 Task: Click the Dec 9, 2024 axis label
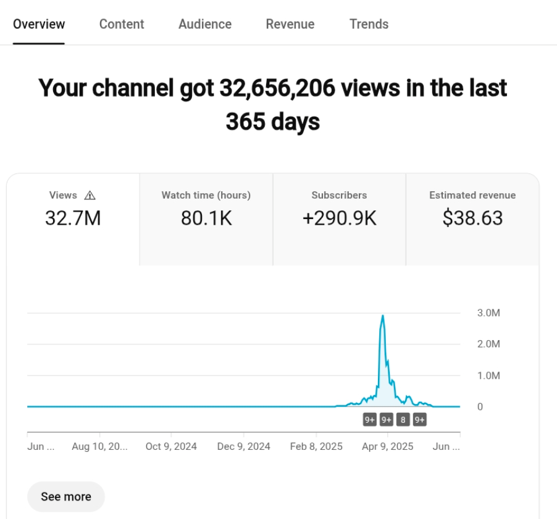coord(243,446)
